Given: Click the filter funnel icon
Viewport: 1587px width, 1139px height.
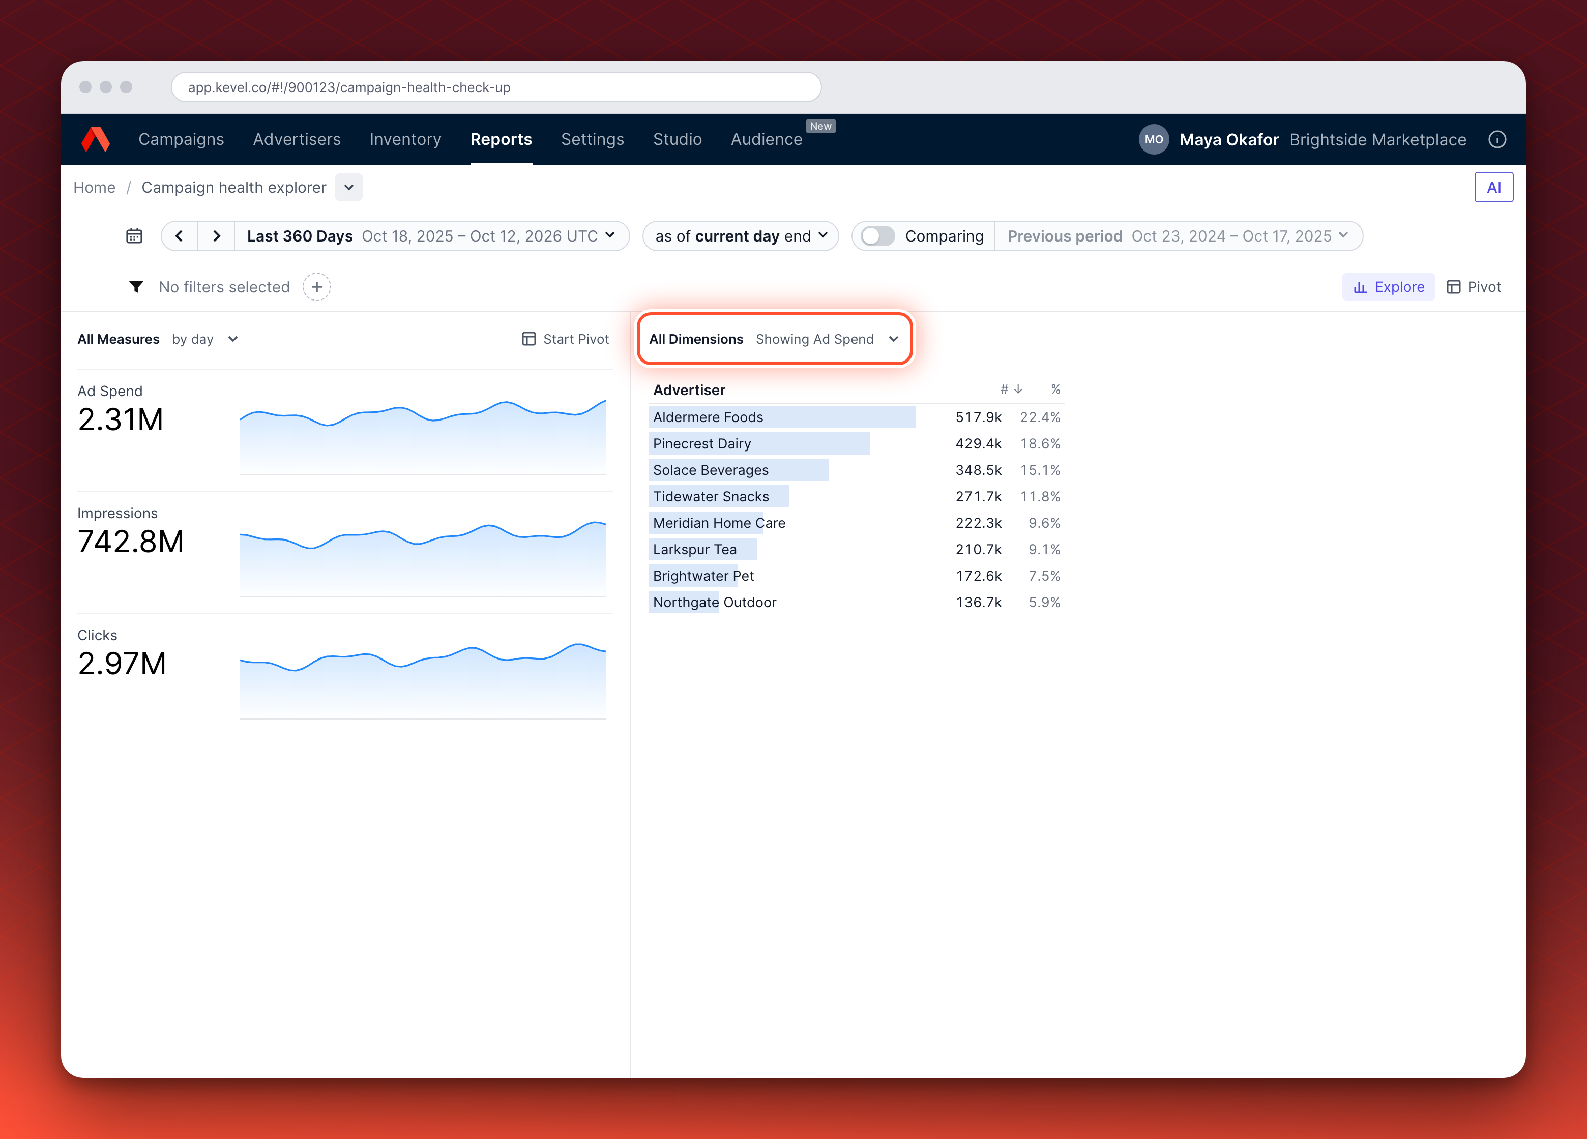Looking at the screenshot, I should click(x=136, y=287).
